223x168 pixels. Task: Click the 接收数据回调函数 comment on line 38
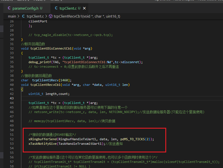tap(36, 76)
